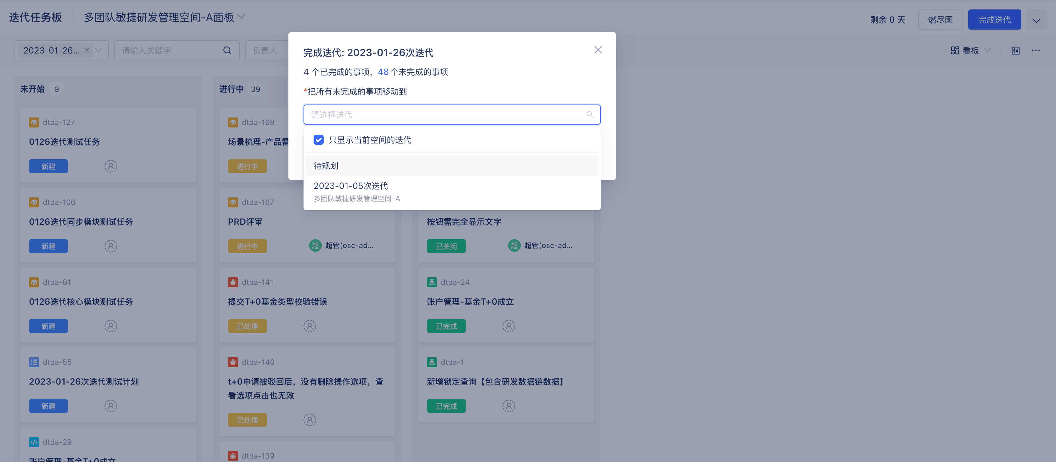
Task: Open the 燃尽图 burndown chart
Action: (940, 20)
